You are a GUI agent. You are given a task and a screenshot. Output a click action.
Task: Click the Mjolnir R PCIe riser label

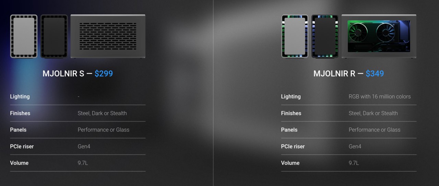tap(293, 147)
